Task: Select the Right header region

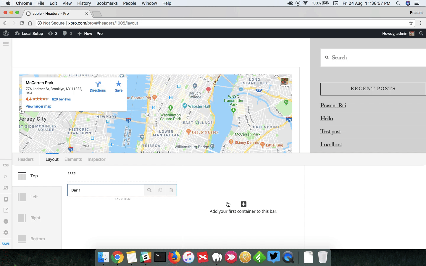Action: click(x=37, y=218)
